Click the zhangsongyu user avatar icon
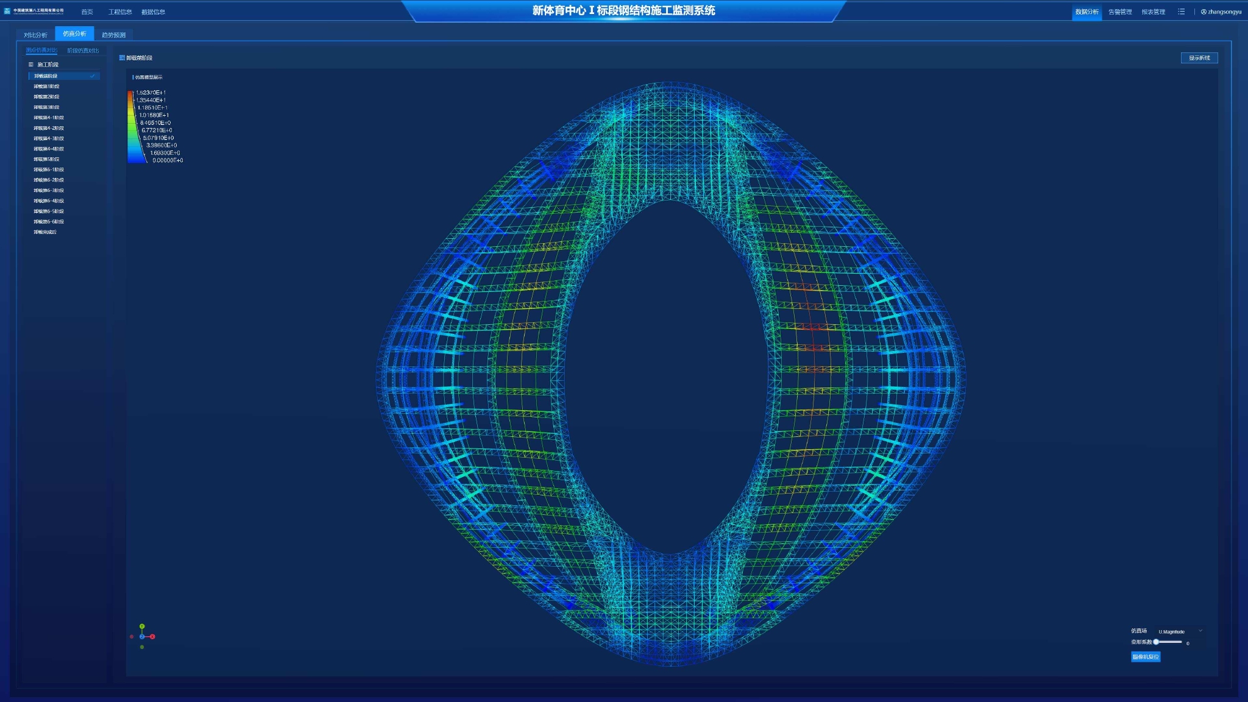 (1204, 12)
